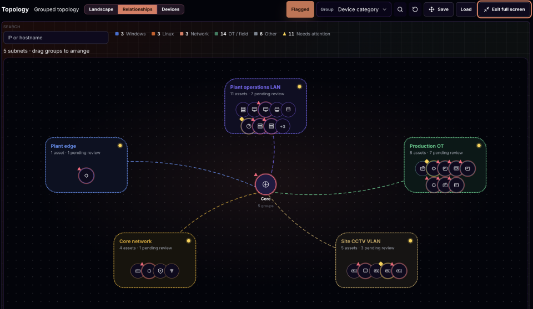Click the Site CCTV VLAN group title
The height and width of the screenshot is (309, 533).
tap(361, 241)
